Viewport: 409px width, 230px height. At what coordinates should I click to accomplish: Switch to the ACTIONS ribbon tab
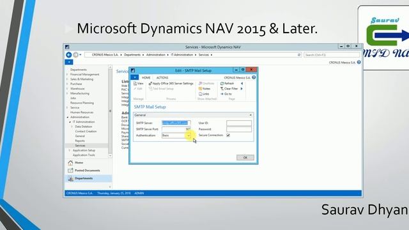162,78
